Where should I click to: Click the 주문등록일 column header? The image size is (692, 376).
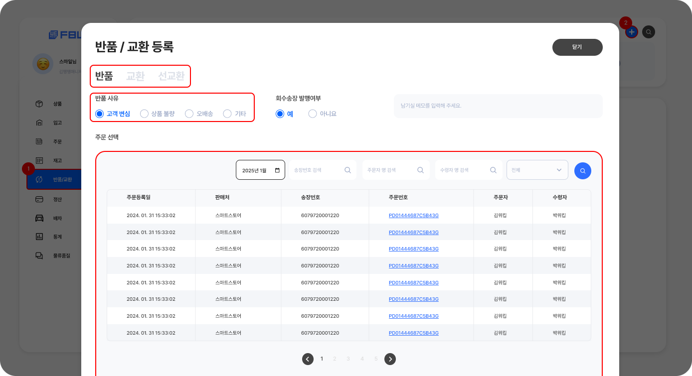(x=139, y=198)
